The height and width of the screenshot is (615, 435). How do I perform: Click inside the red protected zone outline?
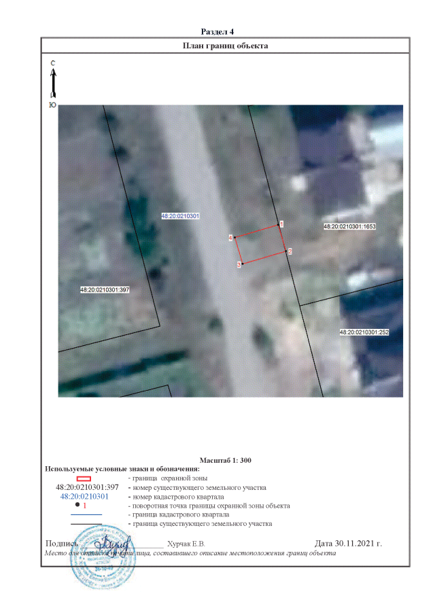tap(260, 245)
